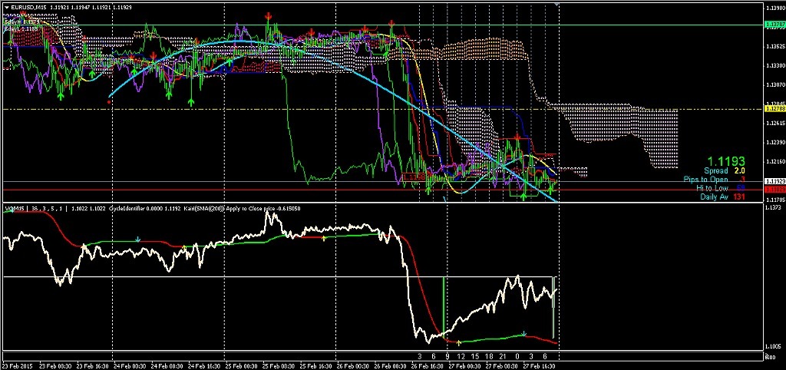Click the current price tag 1.11929
786x370 pixels.
774,180
